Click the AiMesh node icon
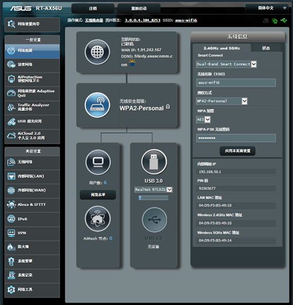This screenshot has width=293, height=305. point(97,219)
